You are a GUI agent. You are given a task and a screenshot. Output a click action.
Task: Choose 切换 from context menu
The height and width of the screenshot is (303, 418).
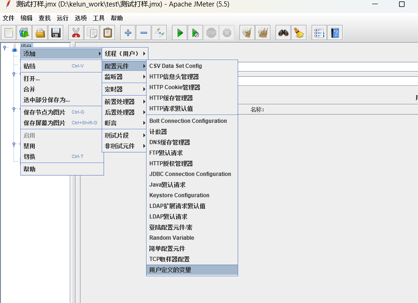point(62,157)
